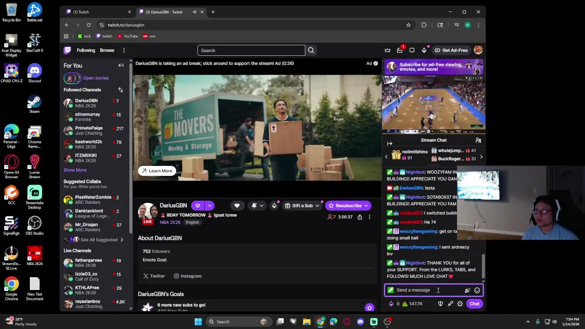The height and width of the screenshot is (329, 585).
Task: Click the English language tag
Action: tap(192, 223)
